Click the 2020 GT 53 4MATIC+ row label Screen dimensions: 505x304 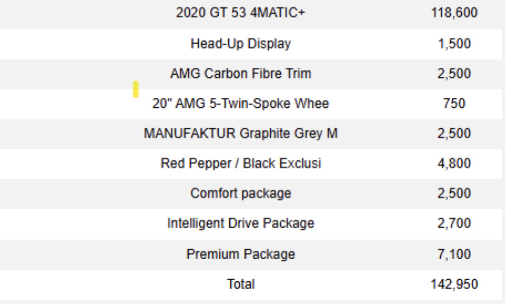pyautogui.click(x=240, y=13)
